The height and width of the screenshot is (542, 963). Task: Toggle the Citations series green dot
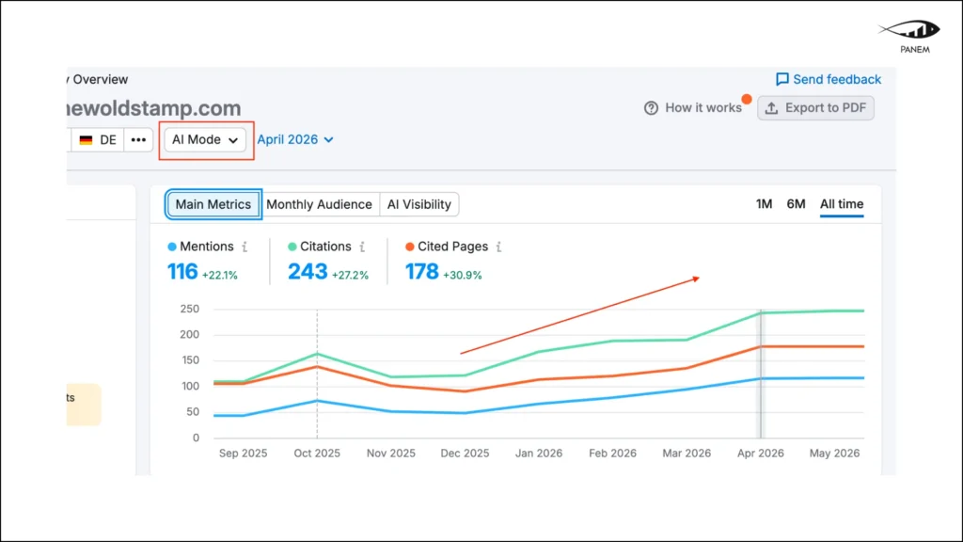pyautogui.click(x=292, y=247)
